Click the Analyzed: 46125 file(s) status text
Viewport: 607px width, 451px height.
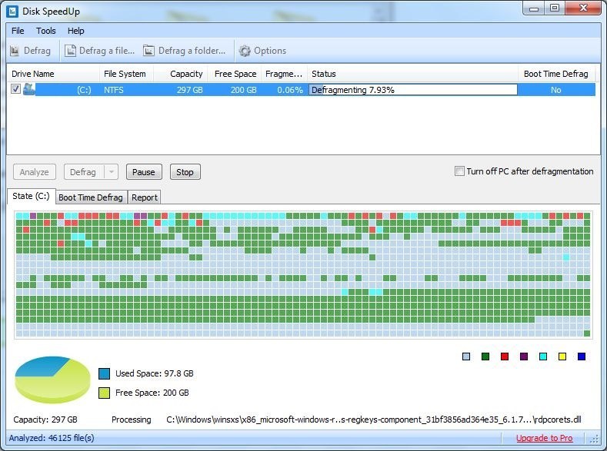point(52,438)
